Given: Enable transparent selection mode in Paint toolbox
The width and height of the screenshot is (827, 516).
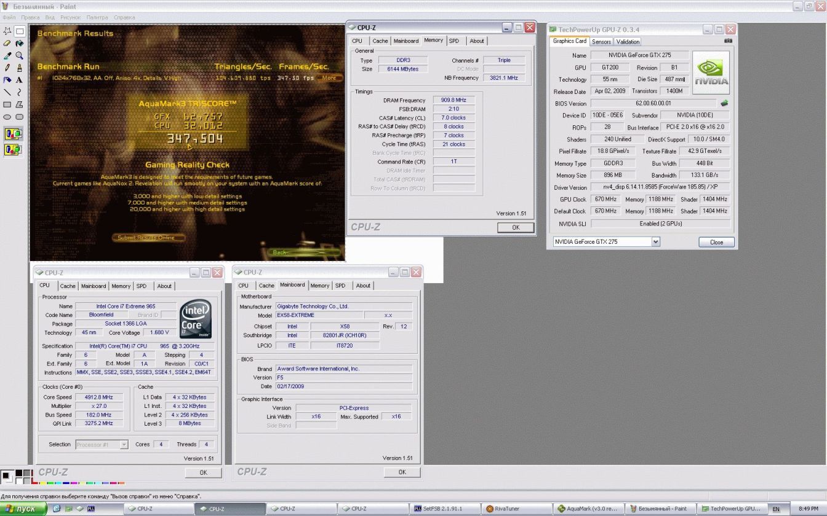Looking at the screenshot, I should 14,149.
